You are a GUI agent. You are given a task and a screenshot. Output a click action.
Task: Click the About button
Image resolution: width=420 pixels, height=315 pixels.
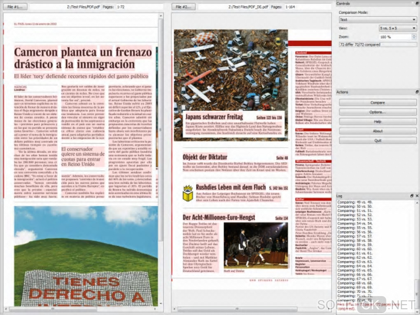click(378, 131)
